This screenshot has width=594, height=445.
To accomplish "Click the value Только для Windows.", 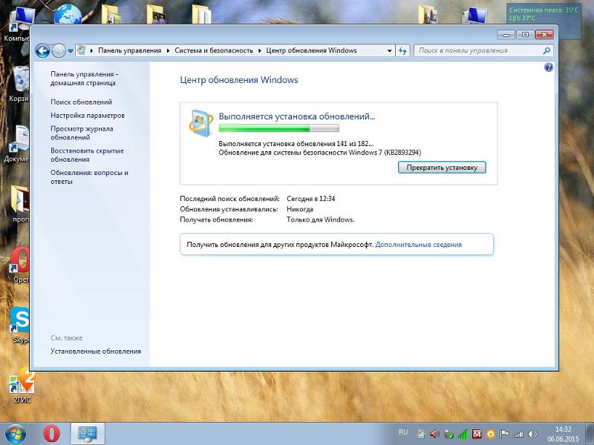I will tap(321, 220).
